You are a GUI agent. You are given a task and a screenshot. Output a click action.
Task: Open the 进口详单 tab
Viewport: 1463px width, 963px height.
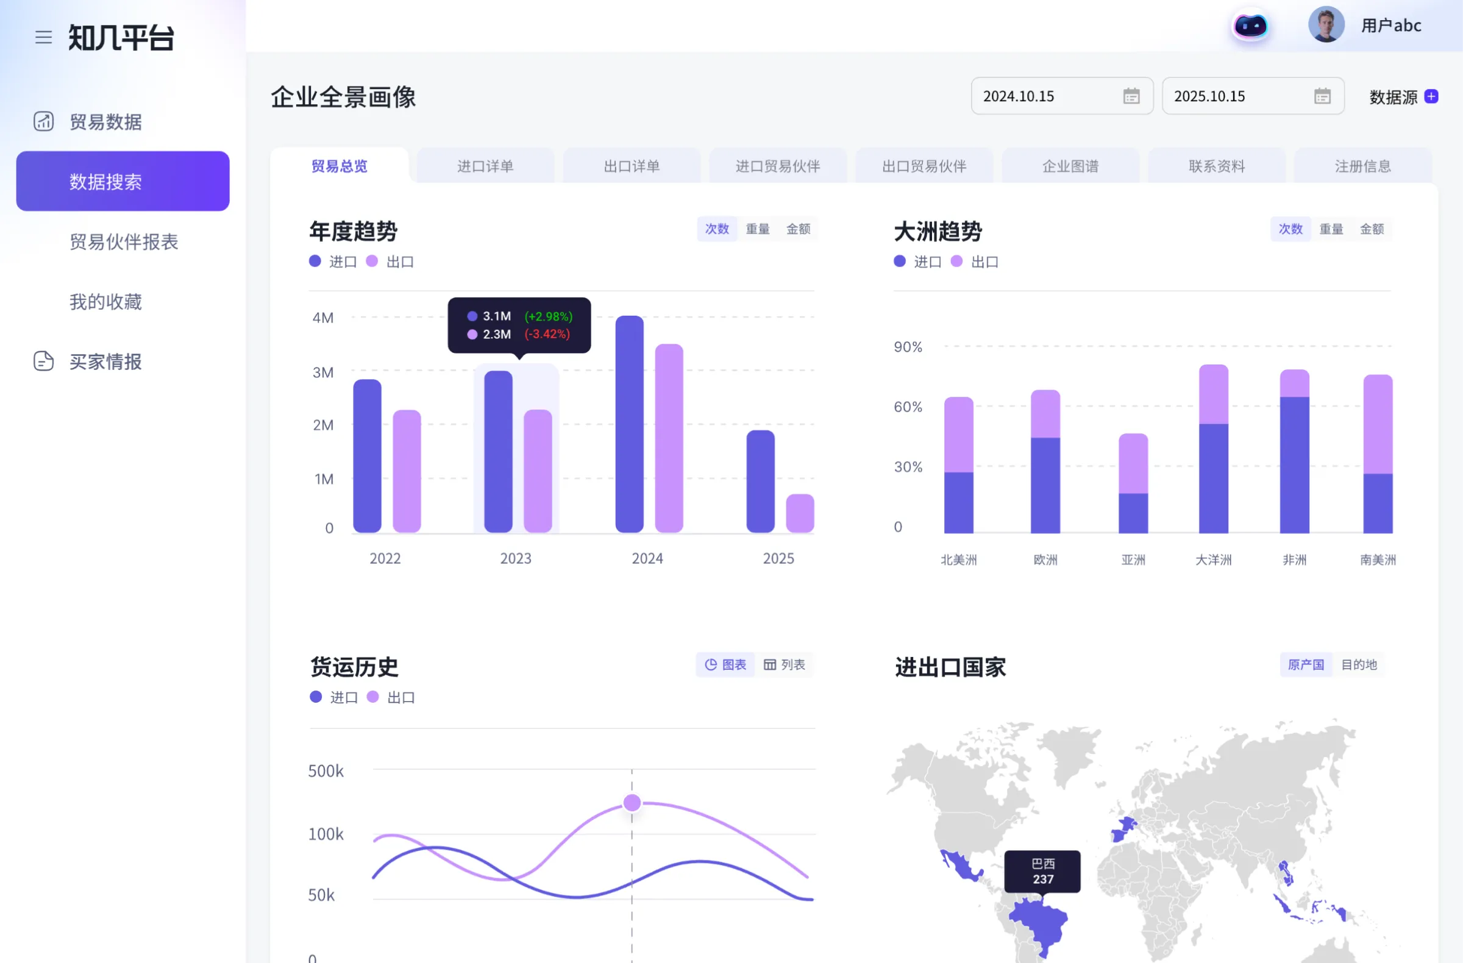click(x=485, y=166)
